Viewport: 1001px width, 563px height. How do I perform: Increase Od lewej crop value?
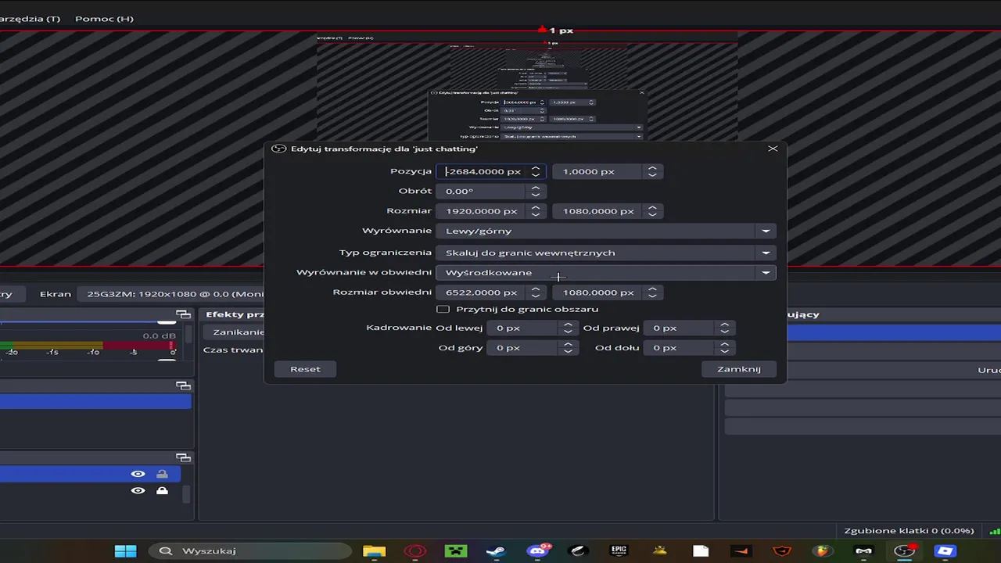click(x=569, y=325)
